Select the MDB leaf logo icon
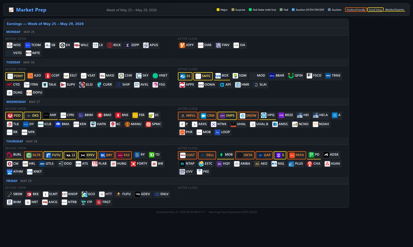The image size is (413, 247). tap(221, 155)
